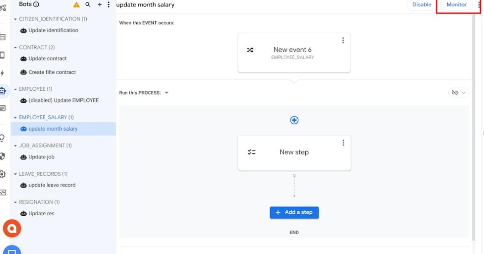The width and height of the screenshot is (484, 254).
Task: Select the update leave record bot
Action: click(53, 185)
